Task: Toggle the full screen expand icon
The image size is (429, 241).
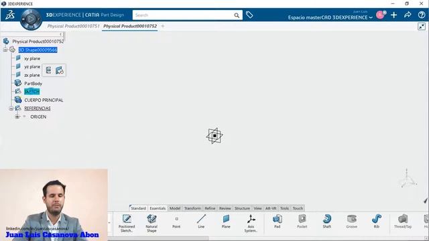Action: (x=422, y=26)
